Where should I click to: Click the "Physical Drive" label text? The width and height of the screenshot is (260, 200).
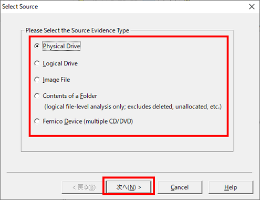61,46
